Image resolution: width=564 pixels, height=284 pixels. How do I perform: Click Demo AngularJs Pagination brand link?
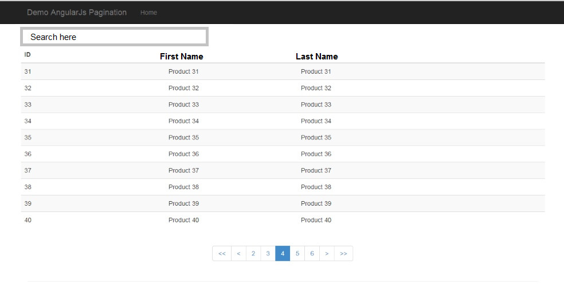tap(77, 12)
